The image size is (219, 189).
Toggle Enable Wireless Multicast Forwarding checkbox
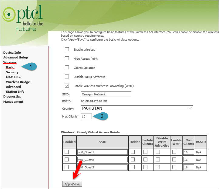tap(67, 85)
